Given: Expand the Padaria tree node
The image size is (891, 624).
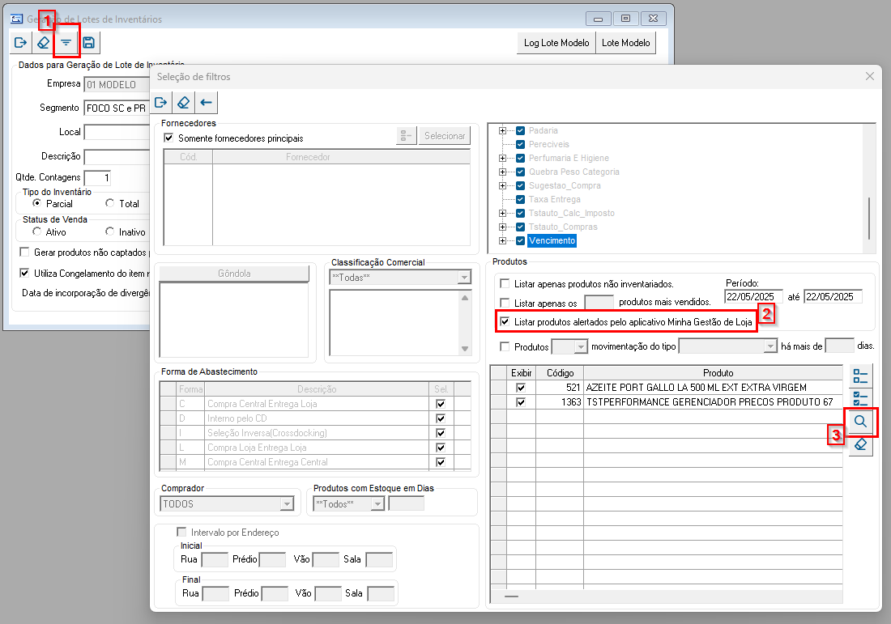Looking at the screenshot, I should click(502, 130).
